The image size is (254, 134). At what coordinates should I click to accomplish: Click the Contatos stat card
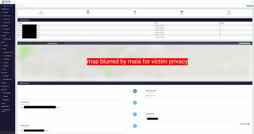click(x=88, y=13)
